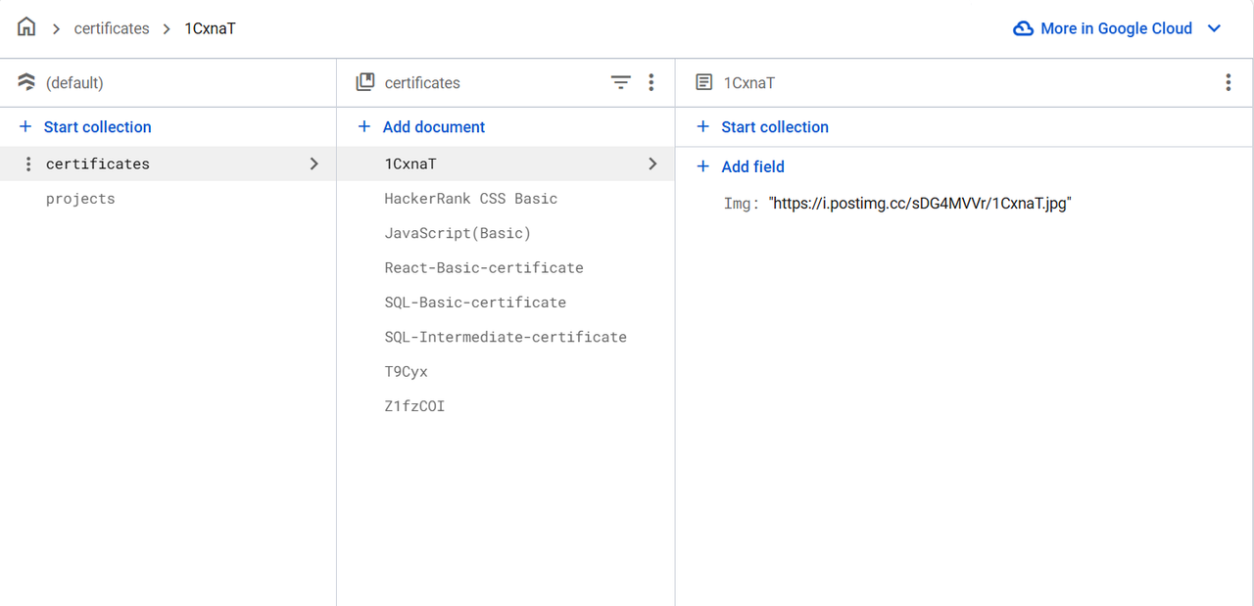Click the Img field URL value
Image resolution: width=1254 pixels, height=606 pixels.
tap(920, 204)
